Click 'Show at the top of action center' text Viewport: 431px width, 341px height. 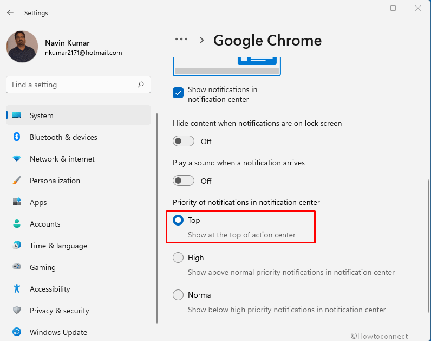click(x=241, y=235)
